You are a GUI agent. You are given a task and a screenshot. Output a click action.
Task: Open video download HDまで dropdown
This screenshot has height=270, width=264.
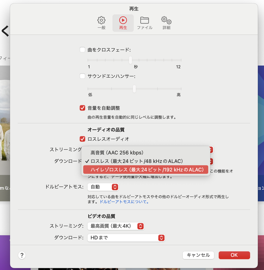tap(126, 238)
